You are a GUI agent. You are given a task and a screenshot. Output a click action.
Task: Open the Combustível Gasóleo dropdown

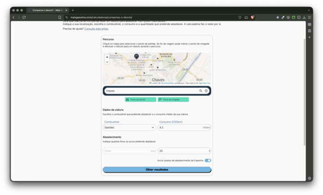(129, 127)
